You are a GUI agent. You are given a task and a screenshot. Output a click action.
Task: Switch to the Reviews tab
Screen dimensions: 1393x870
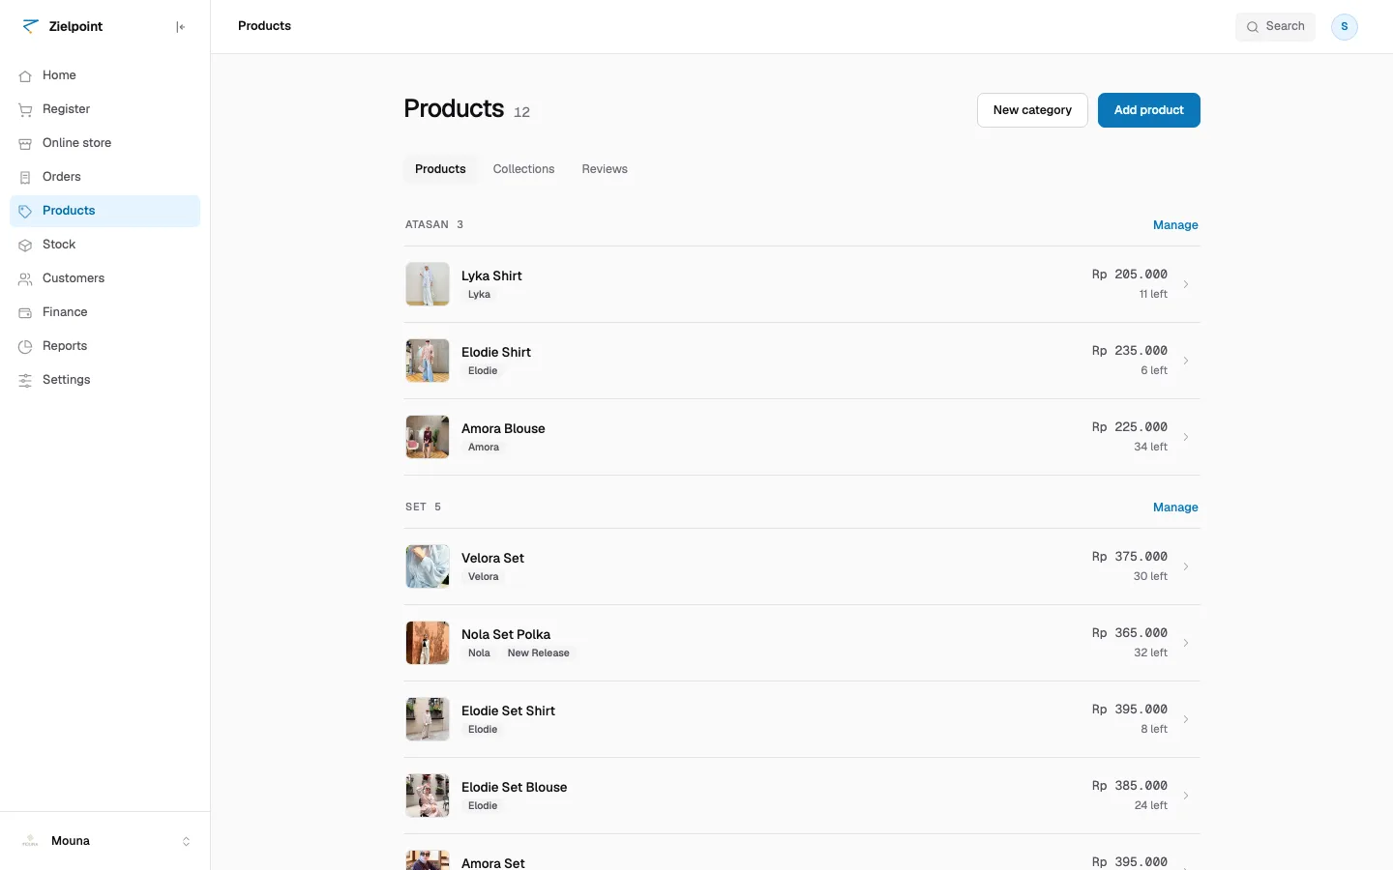605,169
